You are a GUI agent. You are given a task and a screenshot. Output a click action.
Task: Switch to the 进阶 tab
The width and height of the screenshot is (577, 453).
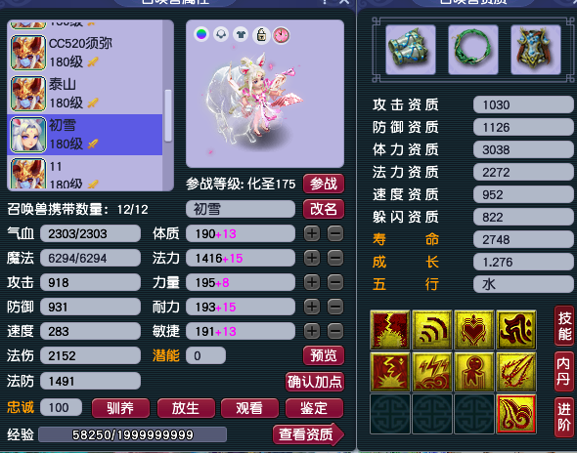pos(563,417)
